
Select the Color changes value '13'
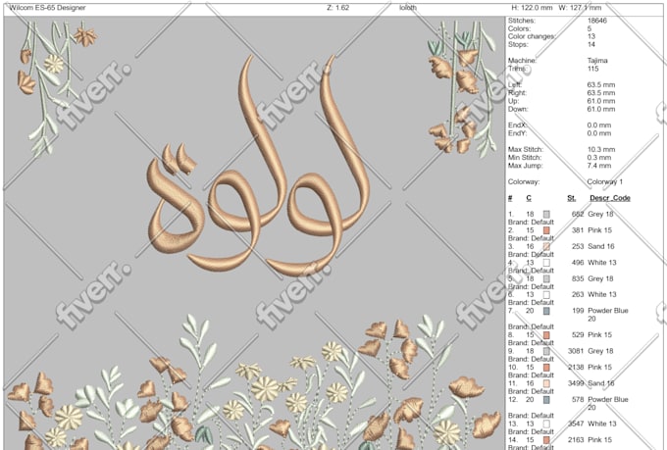pyautogui.click(x=591, y=36)
